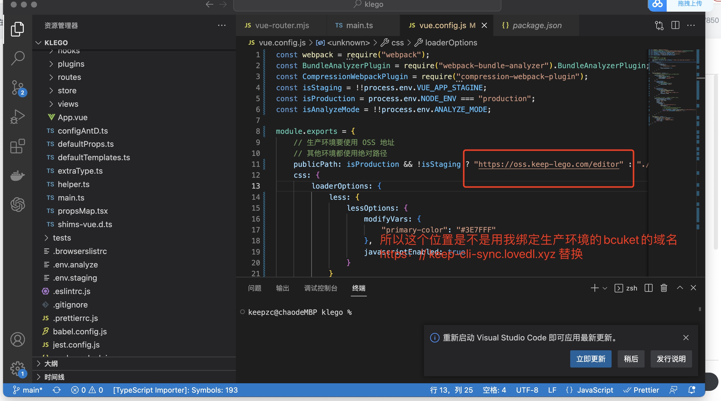Open Run and Debug view
The image size is (721, 401).
[x=17, y=117]
